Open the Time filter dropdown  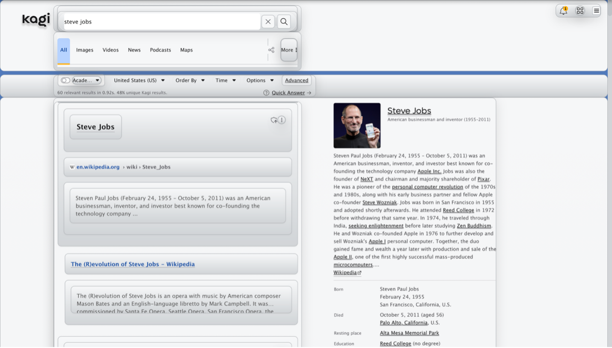pos(226,80)
